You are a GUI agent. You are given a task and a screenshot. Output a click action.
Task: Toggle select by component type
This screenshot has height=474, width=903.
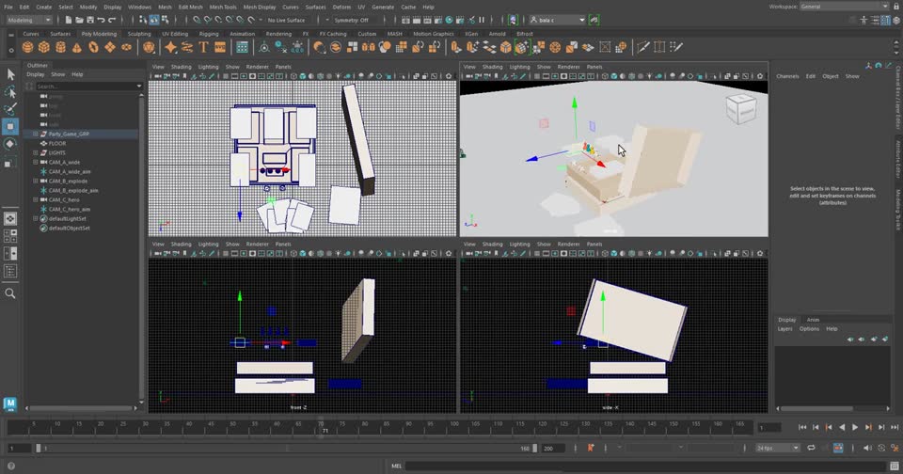[166, 20]
